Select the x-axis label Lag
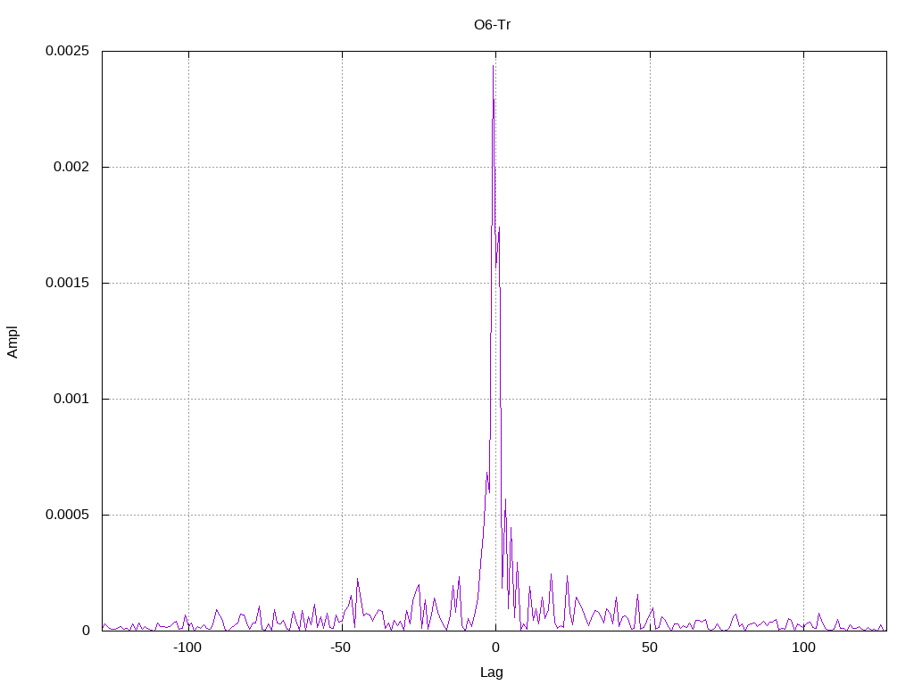Image resolution: width=914 pixels, height=685 pixels. (492, 673)
